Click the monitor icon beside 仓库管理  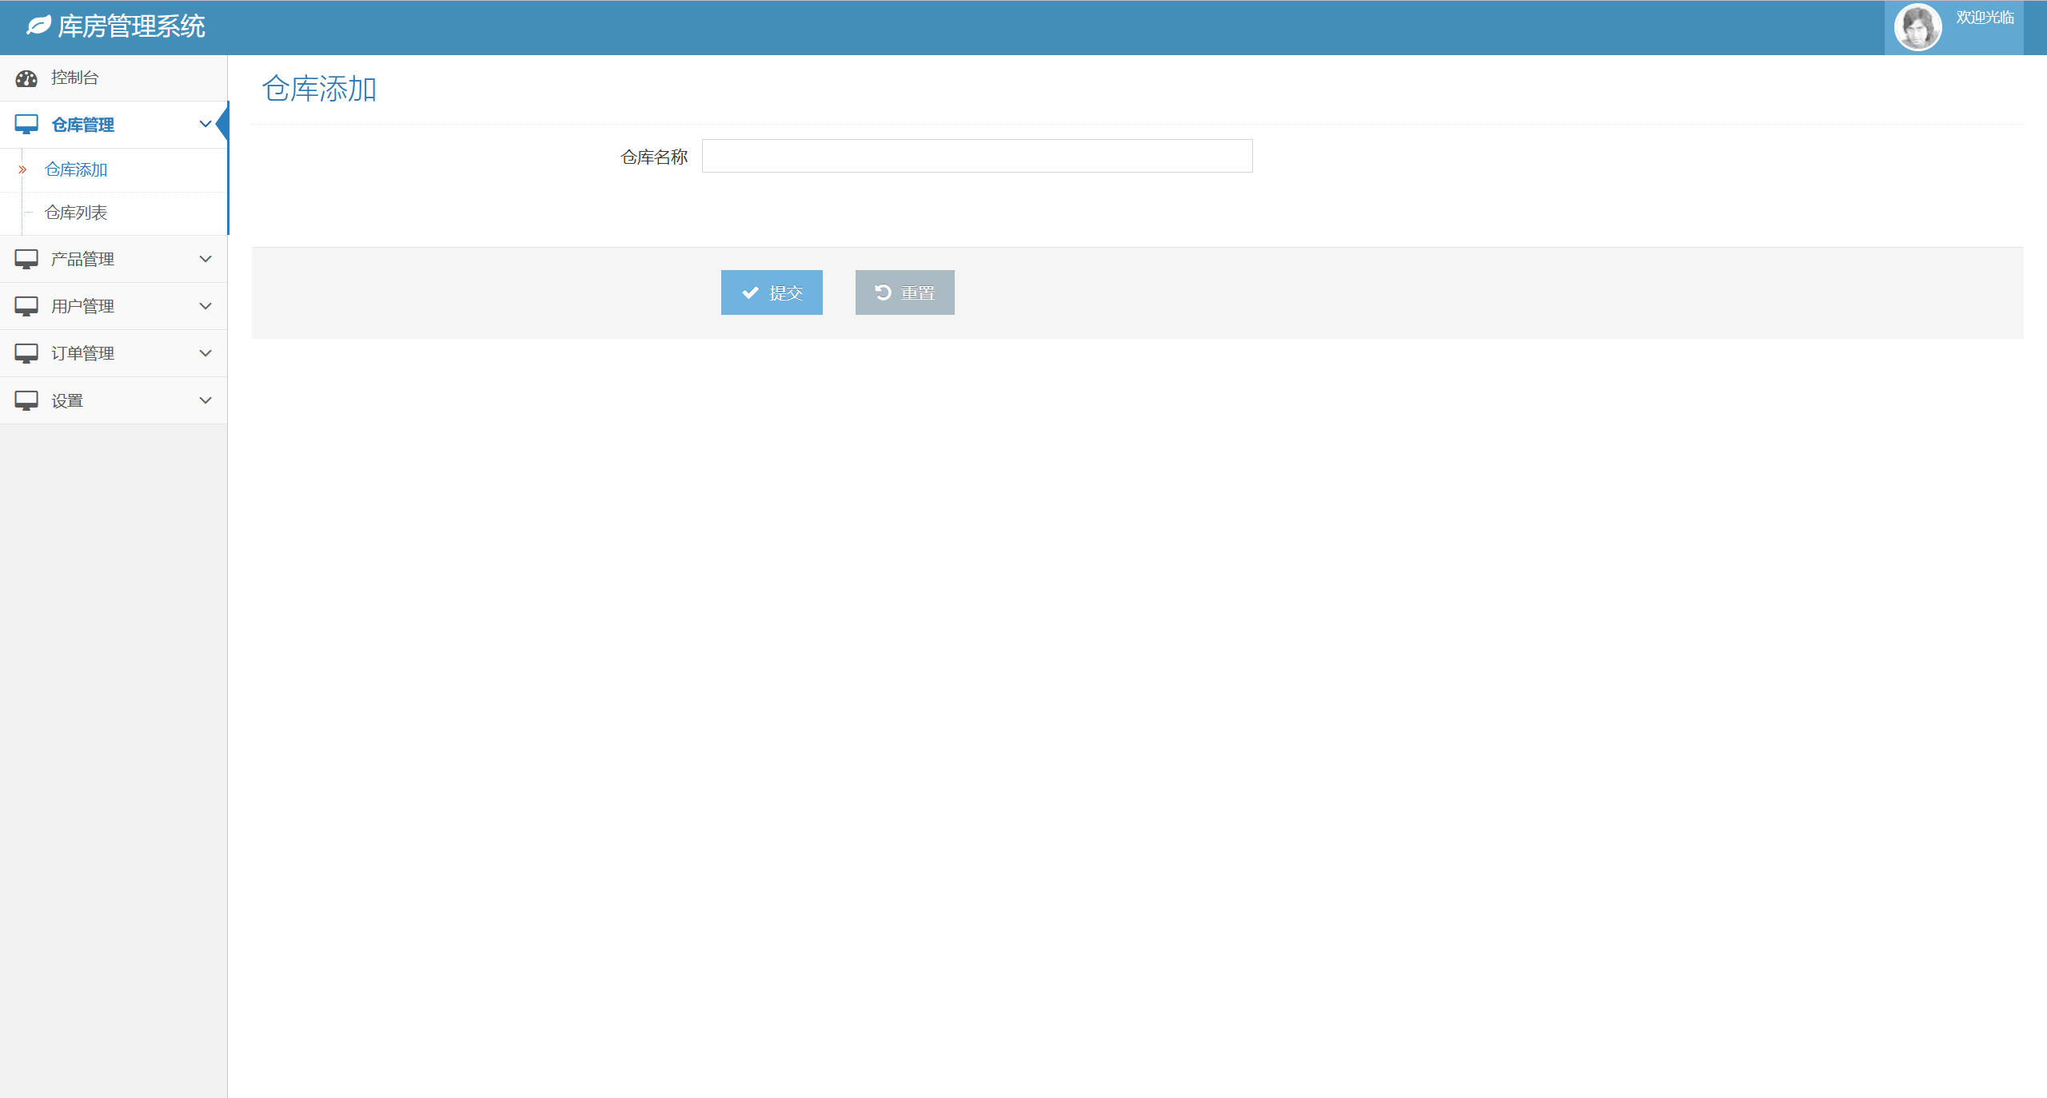click(x=26, y=125)
